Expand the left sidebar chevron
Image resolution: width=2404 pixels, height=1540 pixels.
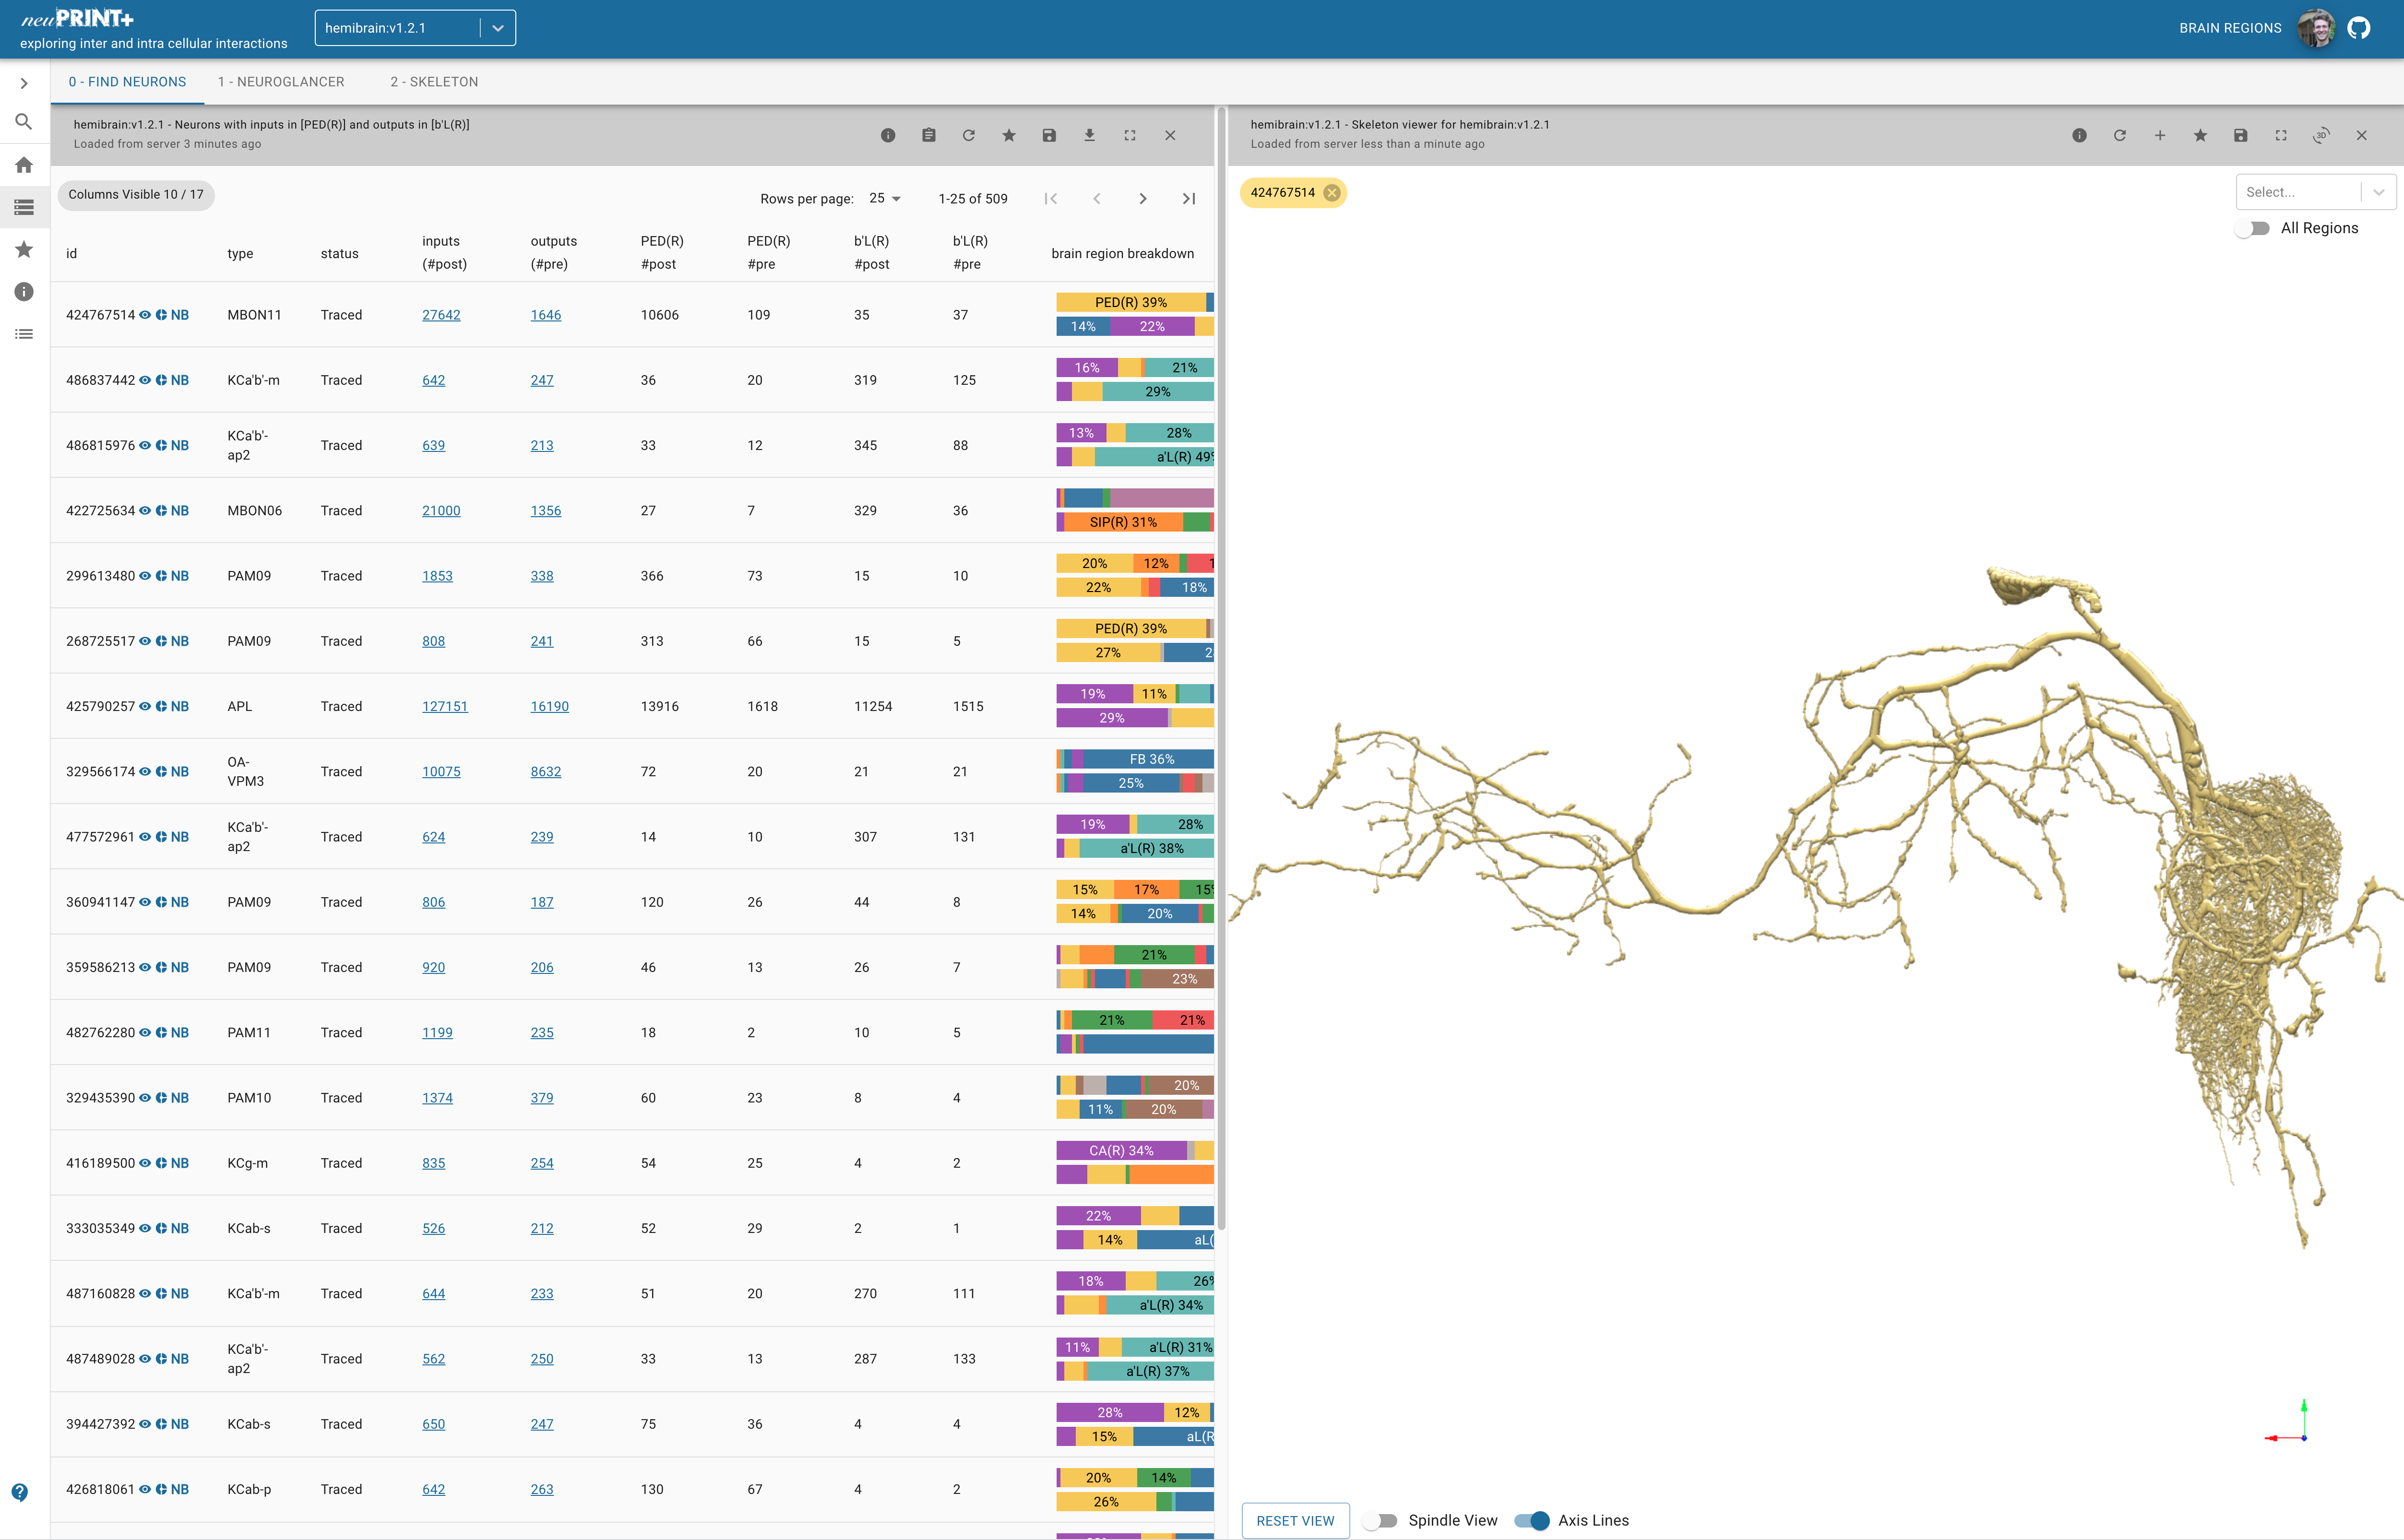[24, 83]
